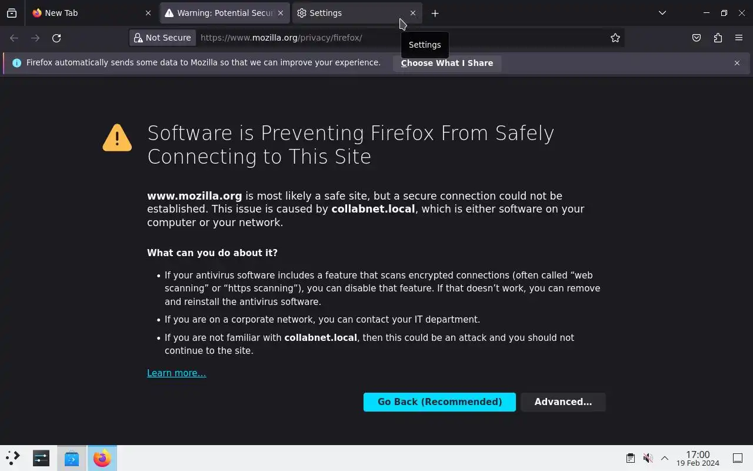Reload the current page
This screenshot has width=753, height=471.
[56, 38]
